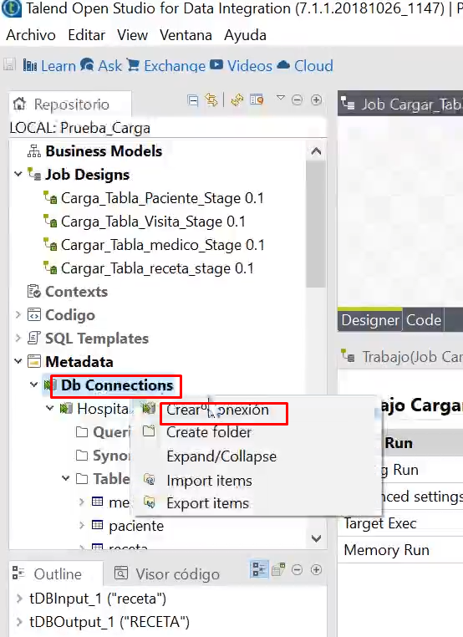
Task: Collapse the Job Designs tree node
Action: [x=18, y=174]
